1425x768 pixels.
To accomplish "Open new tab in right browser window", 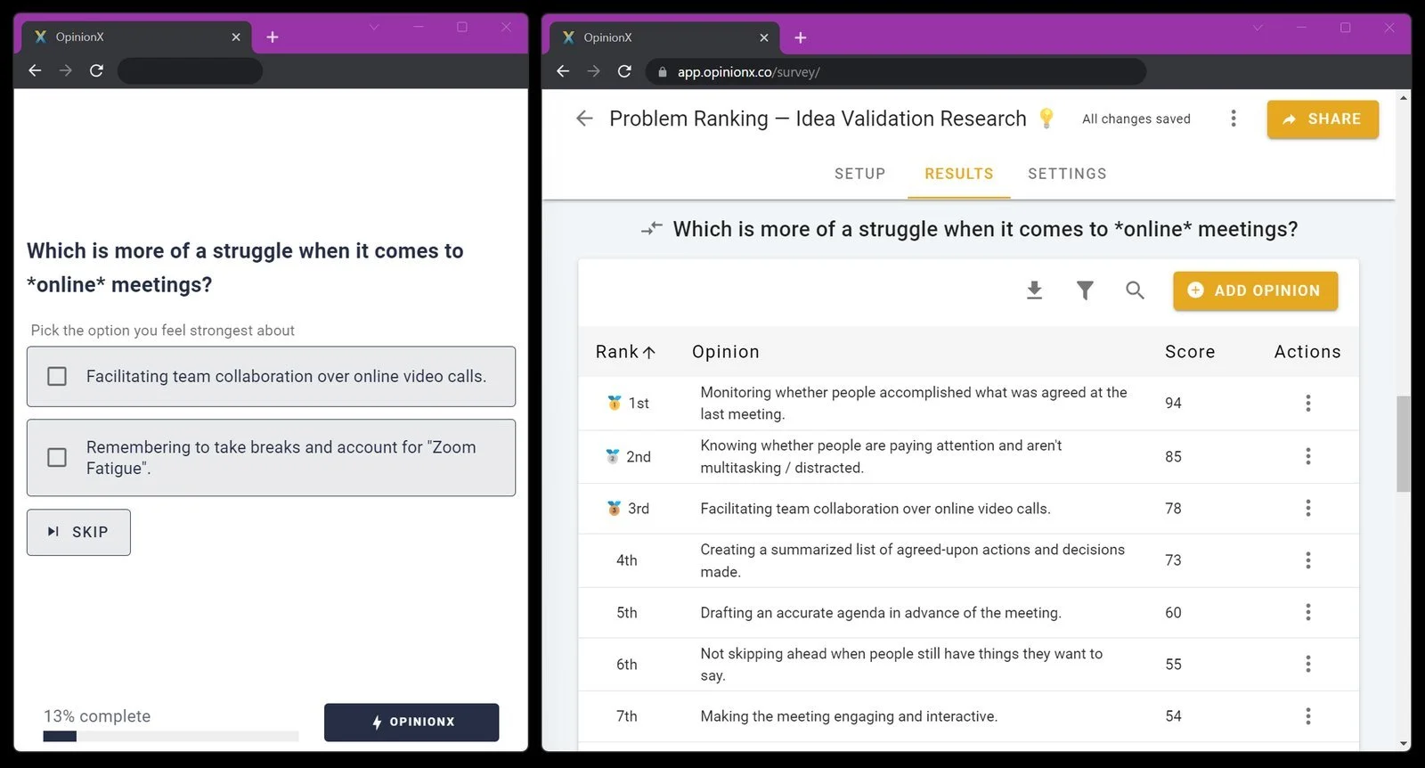I will [801, 37].
